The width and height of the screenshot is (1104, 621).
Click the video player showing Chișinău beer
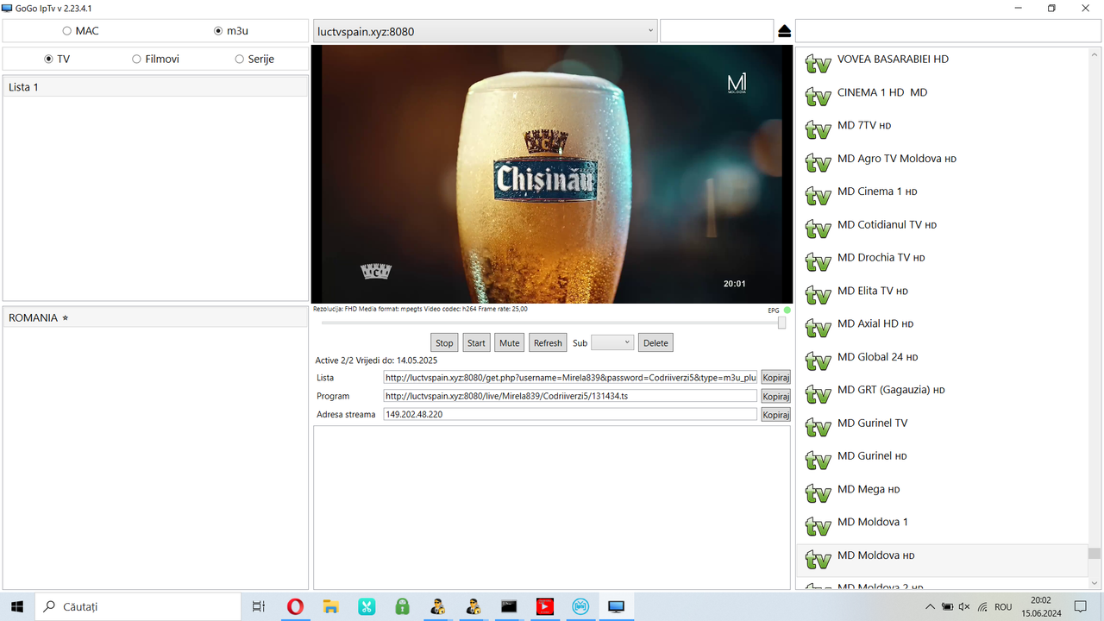pyautogui.click(x=552, y=174)
